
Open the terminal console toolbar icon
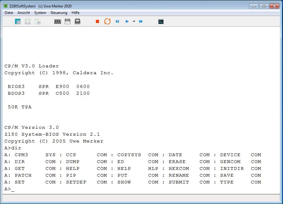click(161, 22)
